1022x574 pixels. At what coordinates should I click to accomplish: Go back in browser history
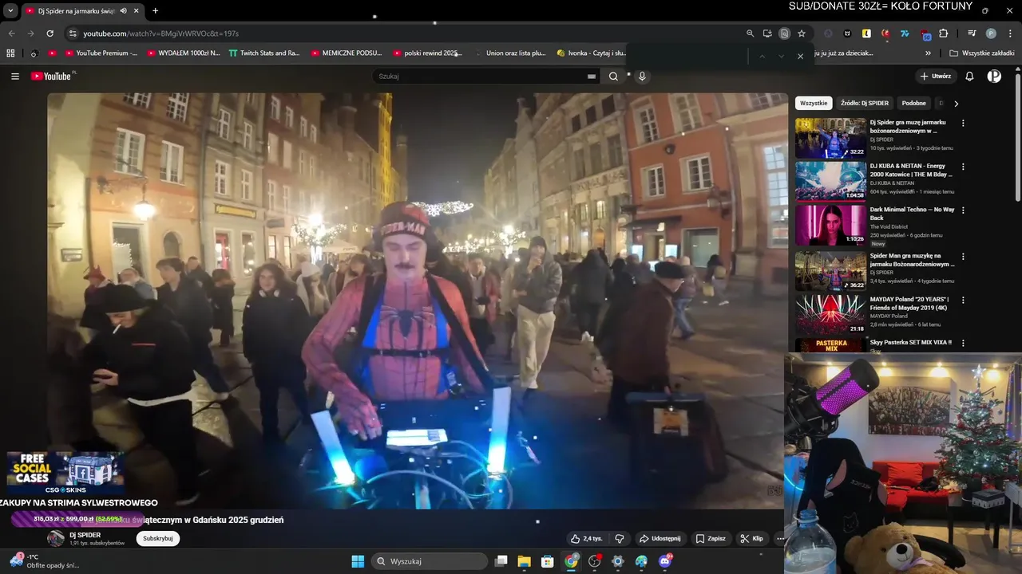(x=11, y=33)
